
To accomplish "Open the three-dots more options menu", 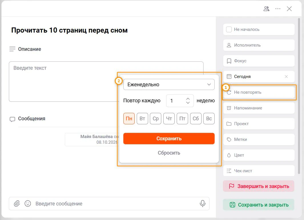I will (x=278, y=9).
